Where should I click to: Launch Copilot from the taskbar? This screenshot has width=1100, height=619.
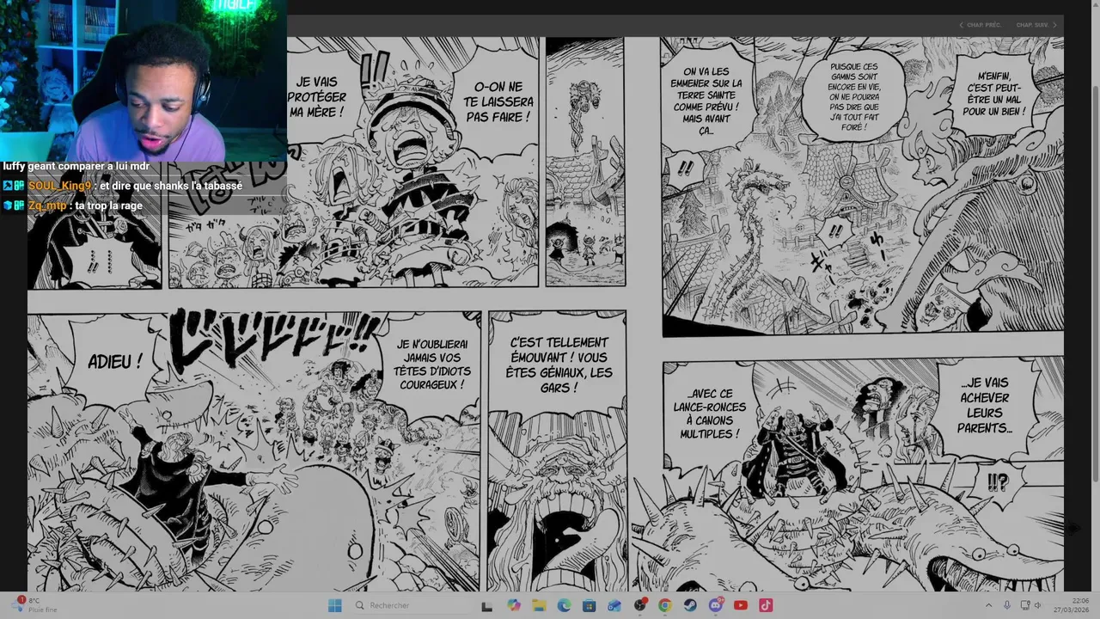pos(514,605)
